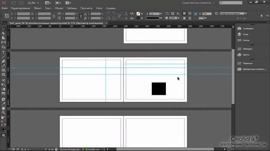The width and height of the screenshot is (270, 151).
Task: Open the Creative Cloud Libraries panel
Action: coord(252,69)
